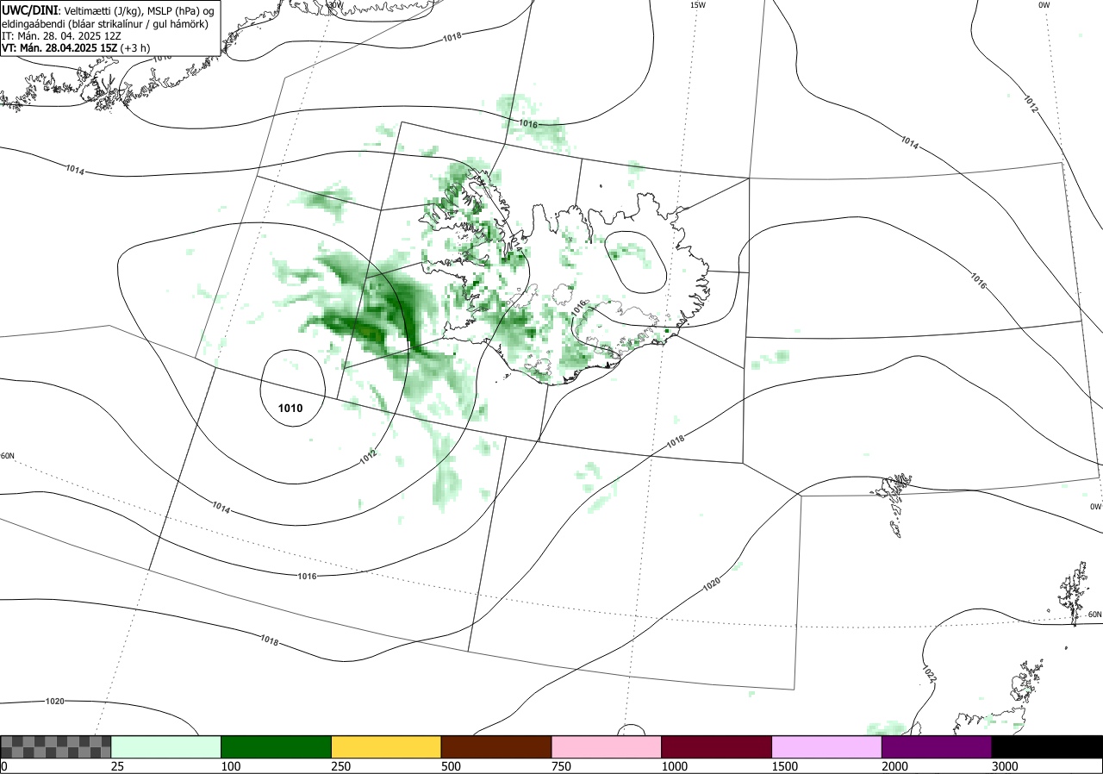Click the "1022" isobar label
Viewport: 1103px width, 774px height.
coord(929,673)
